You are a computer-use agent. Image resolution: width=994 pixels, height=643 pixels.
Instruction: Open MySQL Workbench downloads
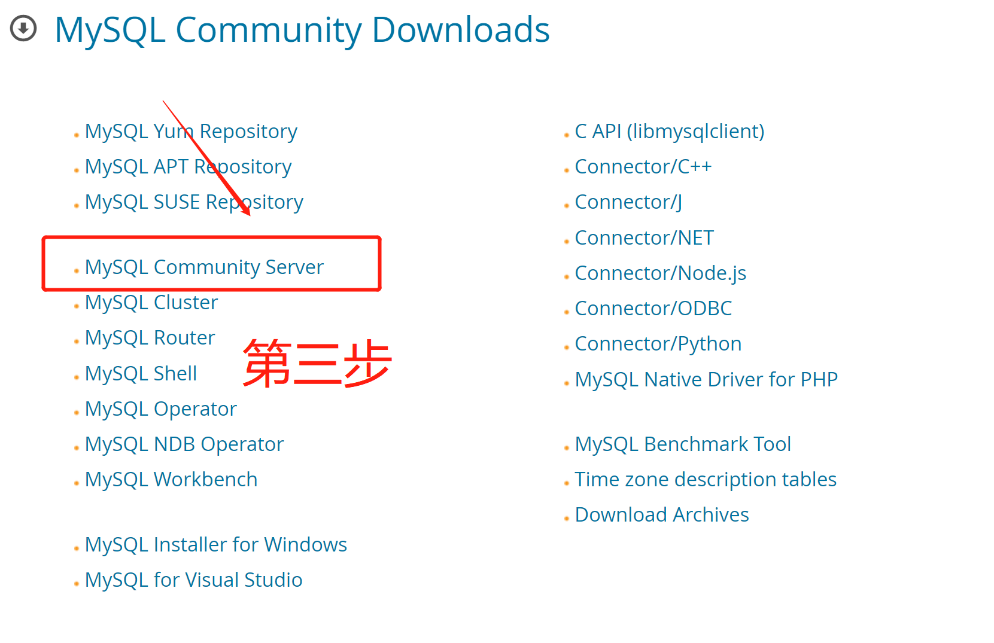[171, 480]
